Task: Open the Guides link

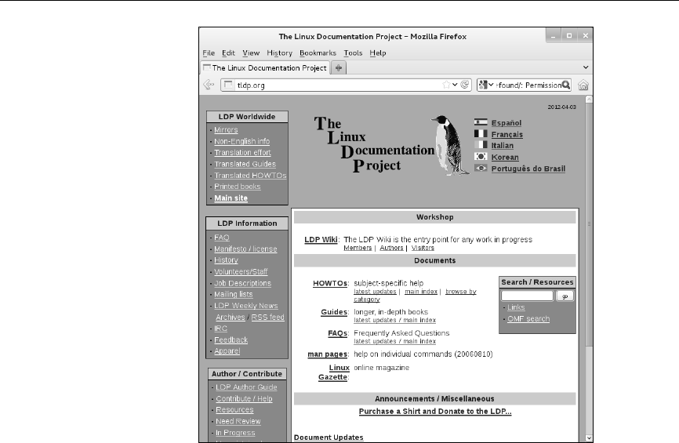Action: click(x=334, y=312)
